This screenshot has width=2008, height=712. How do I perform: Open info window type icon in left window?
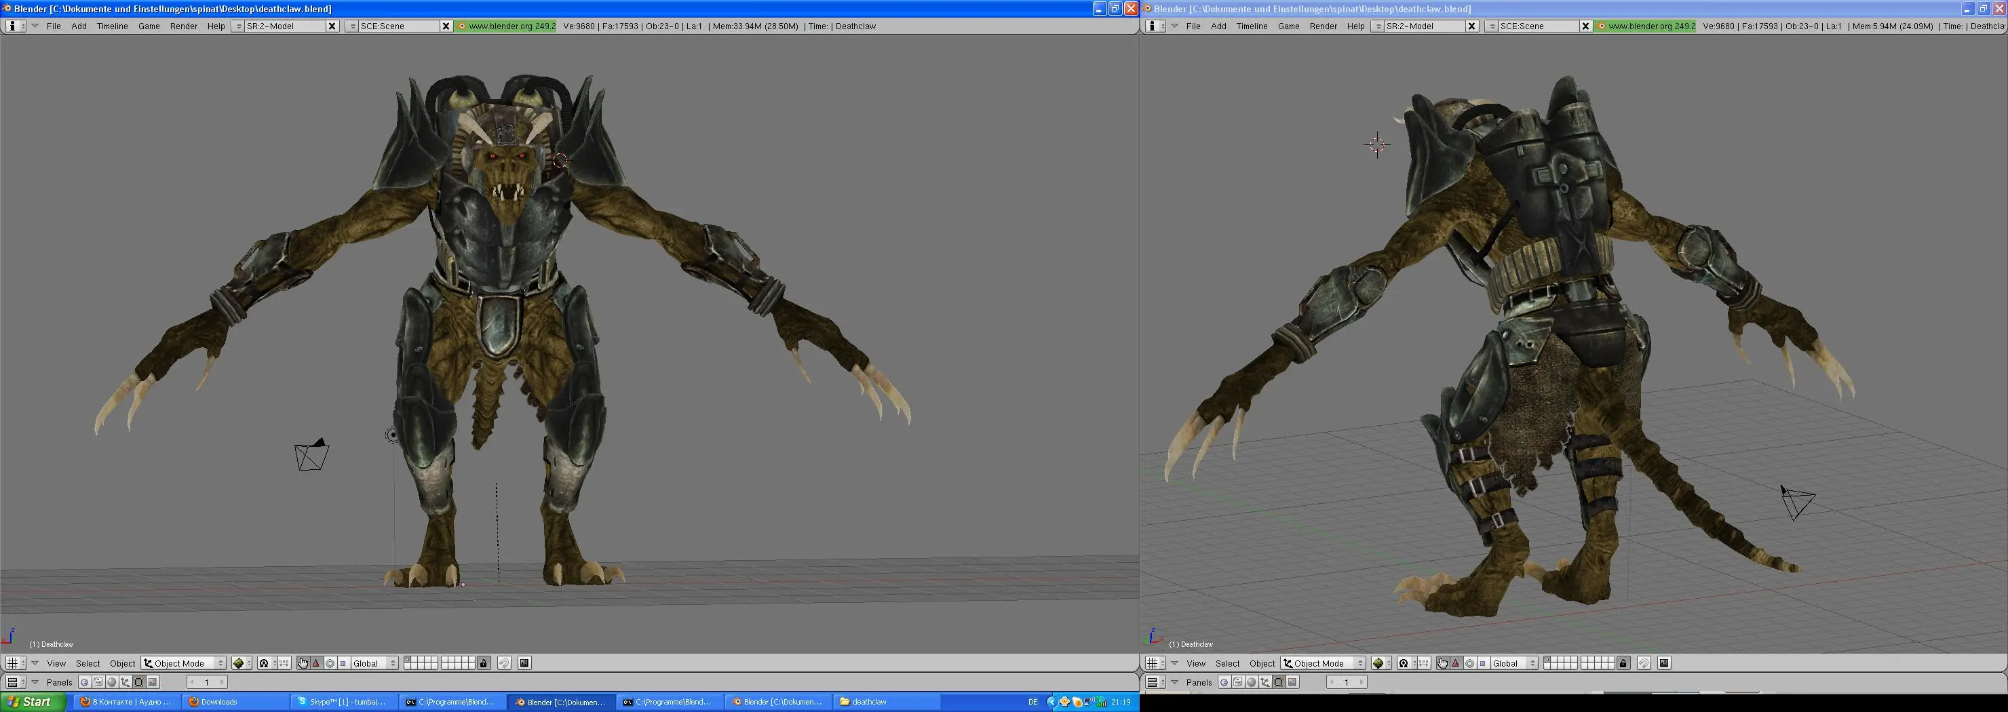15,26
